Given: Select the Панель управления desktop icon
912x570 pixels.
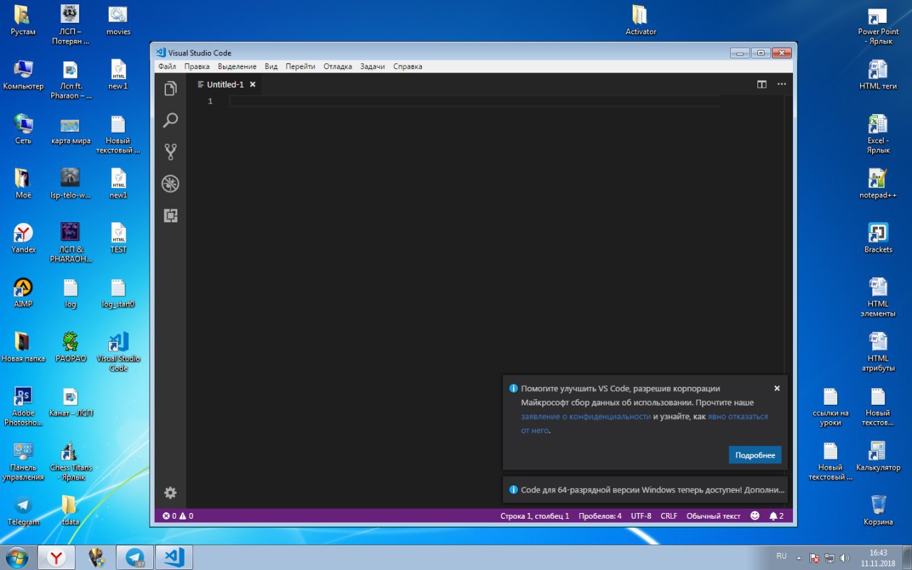Looking at the screenshot, I should (x=23, y=461).
